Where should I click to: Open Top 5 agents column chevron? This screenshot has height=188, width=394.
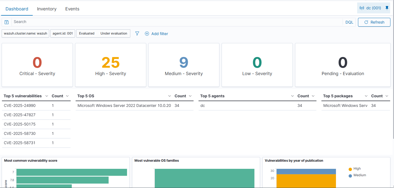coord(293,96)
